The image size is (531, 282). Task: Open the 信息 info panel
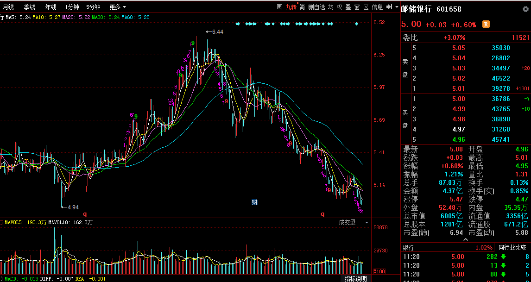[x=378, y=7]
